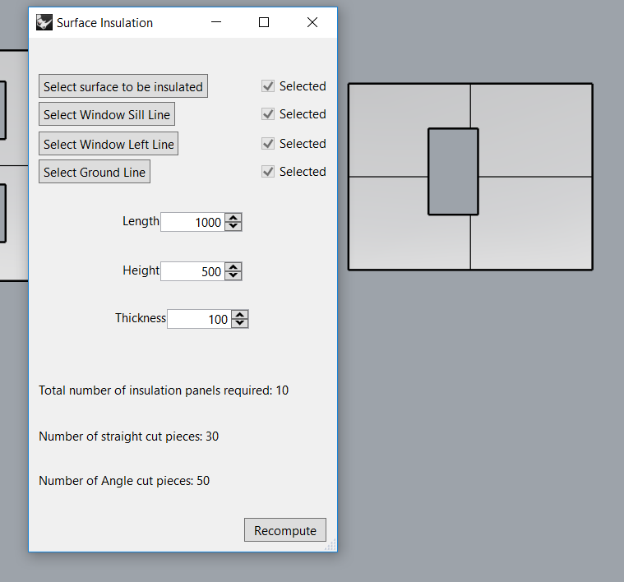Click inside the Length value field

pos(192,222)
